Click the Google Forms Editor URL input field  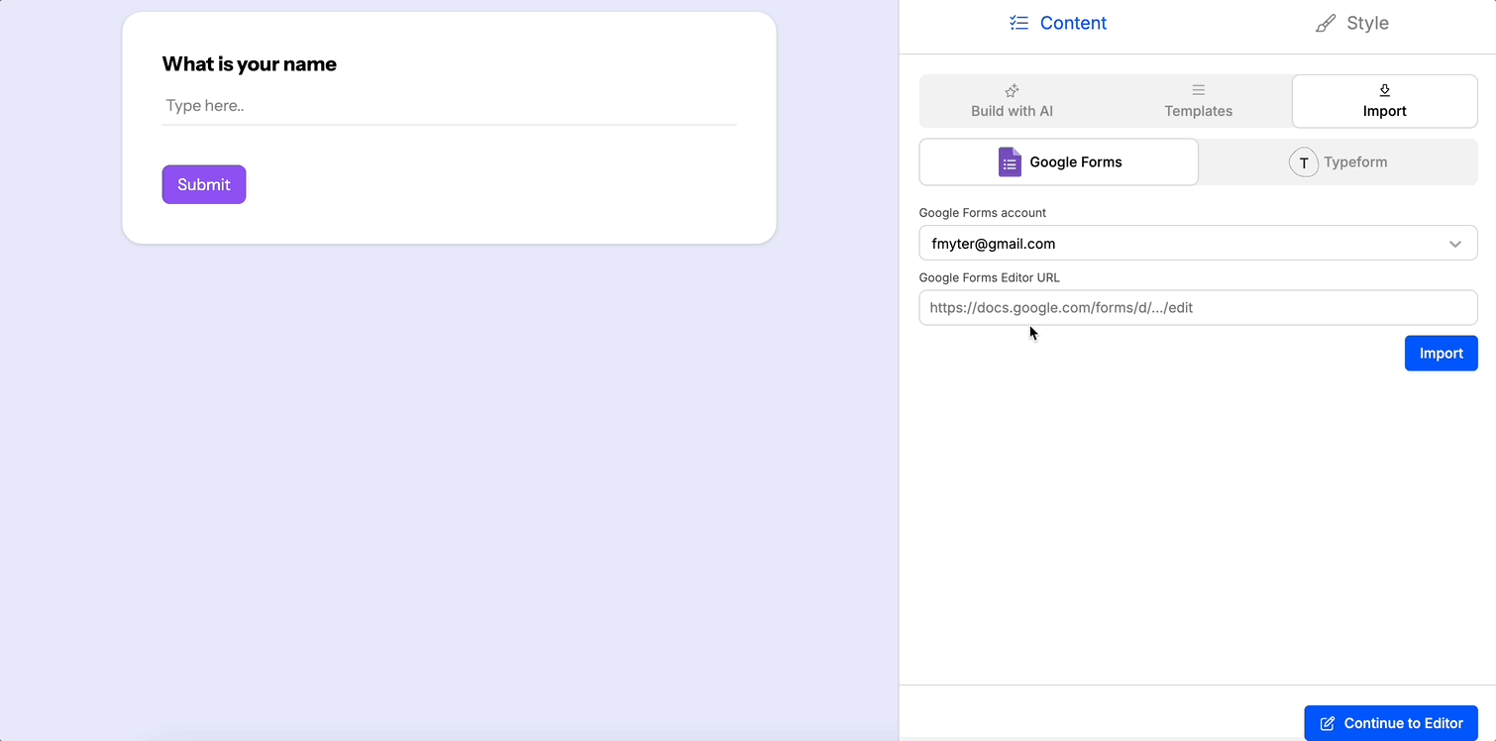tap(1198, 307)
